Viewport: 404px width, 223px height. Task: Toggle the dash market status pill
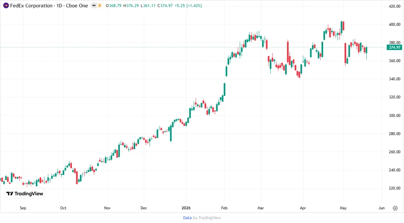click(x=94, y=5)
